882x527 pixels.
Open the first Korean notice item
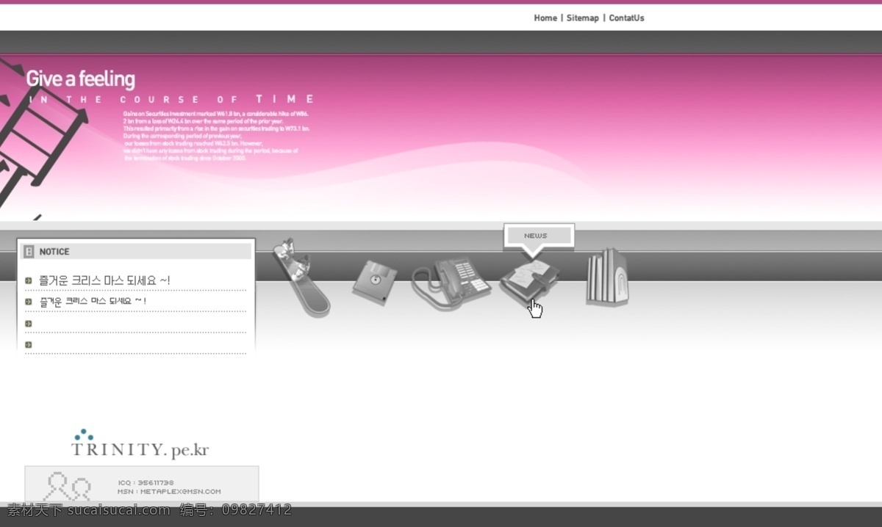[105, 280]
